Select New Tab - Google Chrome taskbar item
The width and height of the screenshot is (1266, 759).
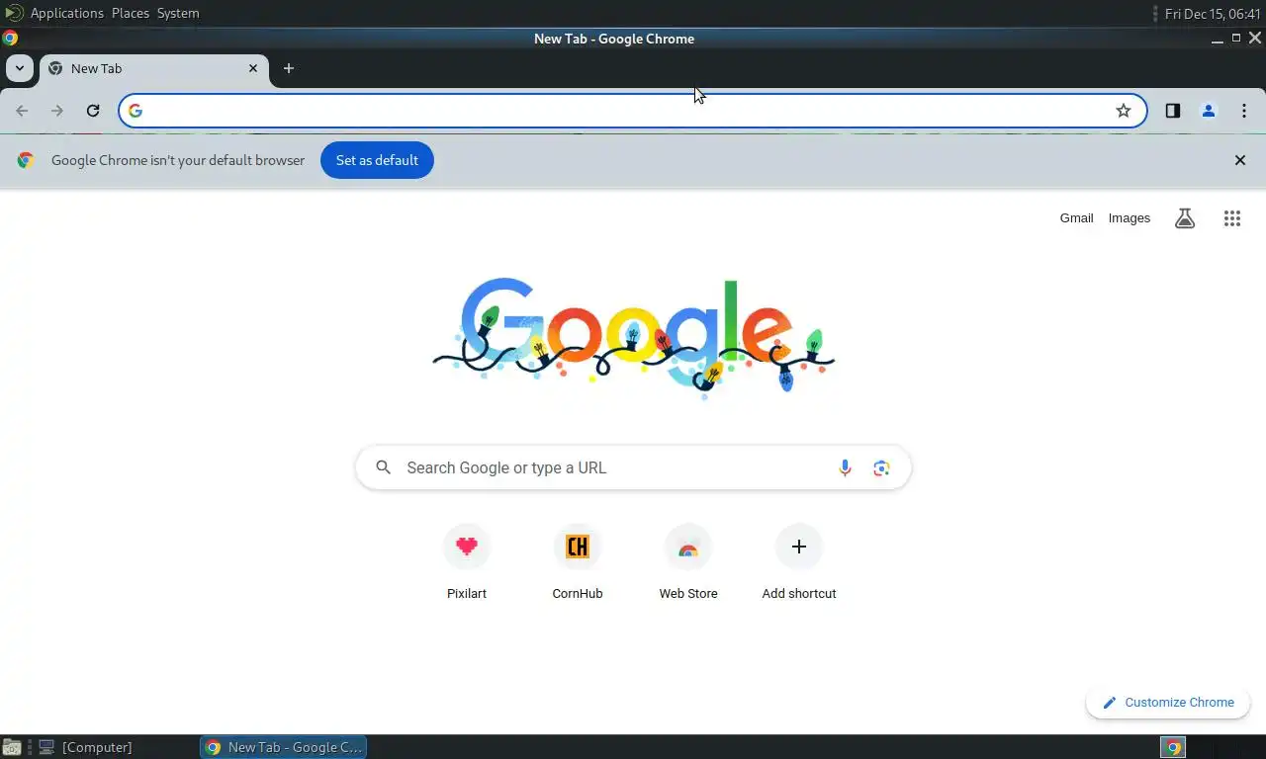[x=284, y=747]
